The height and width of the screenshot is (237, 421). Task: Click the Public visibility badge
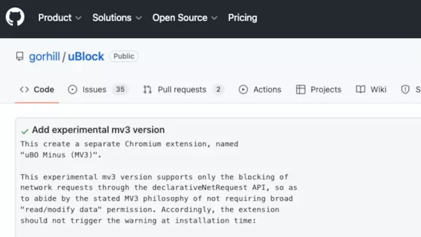[124, 56]
